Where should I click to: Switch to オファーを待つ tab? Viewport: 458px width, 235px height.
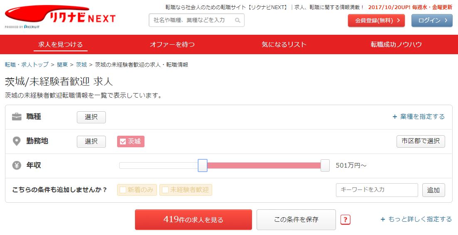coord(172,45)
